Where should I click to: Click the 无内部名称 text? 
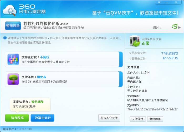134,82
